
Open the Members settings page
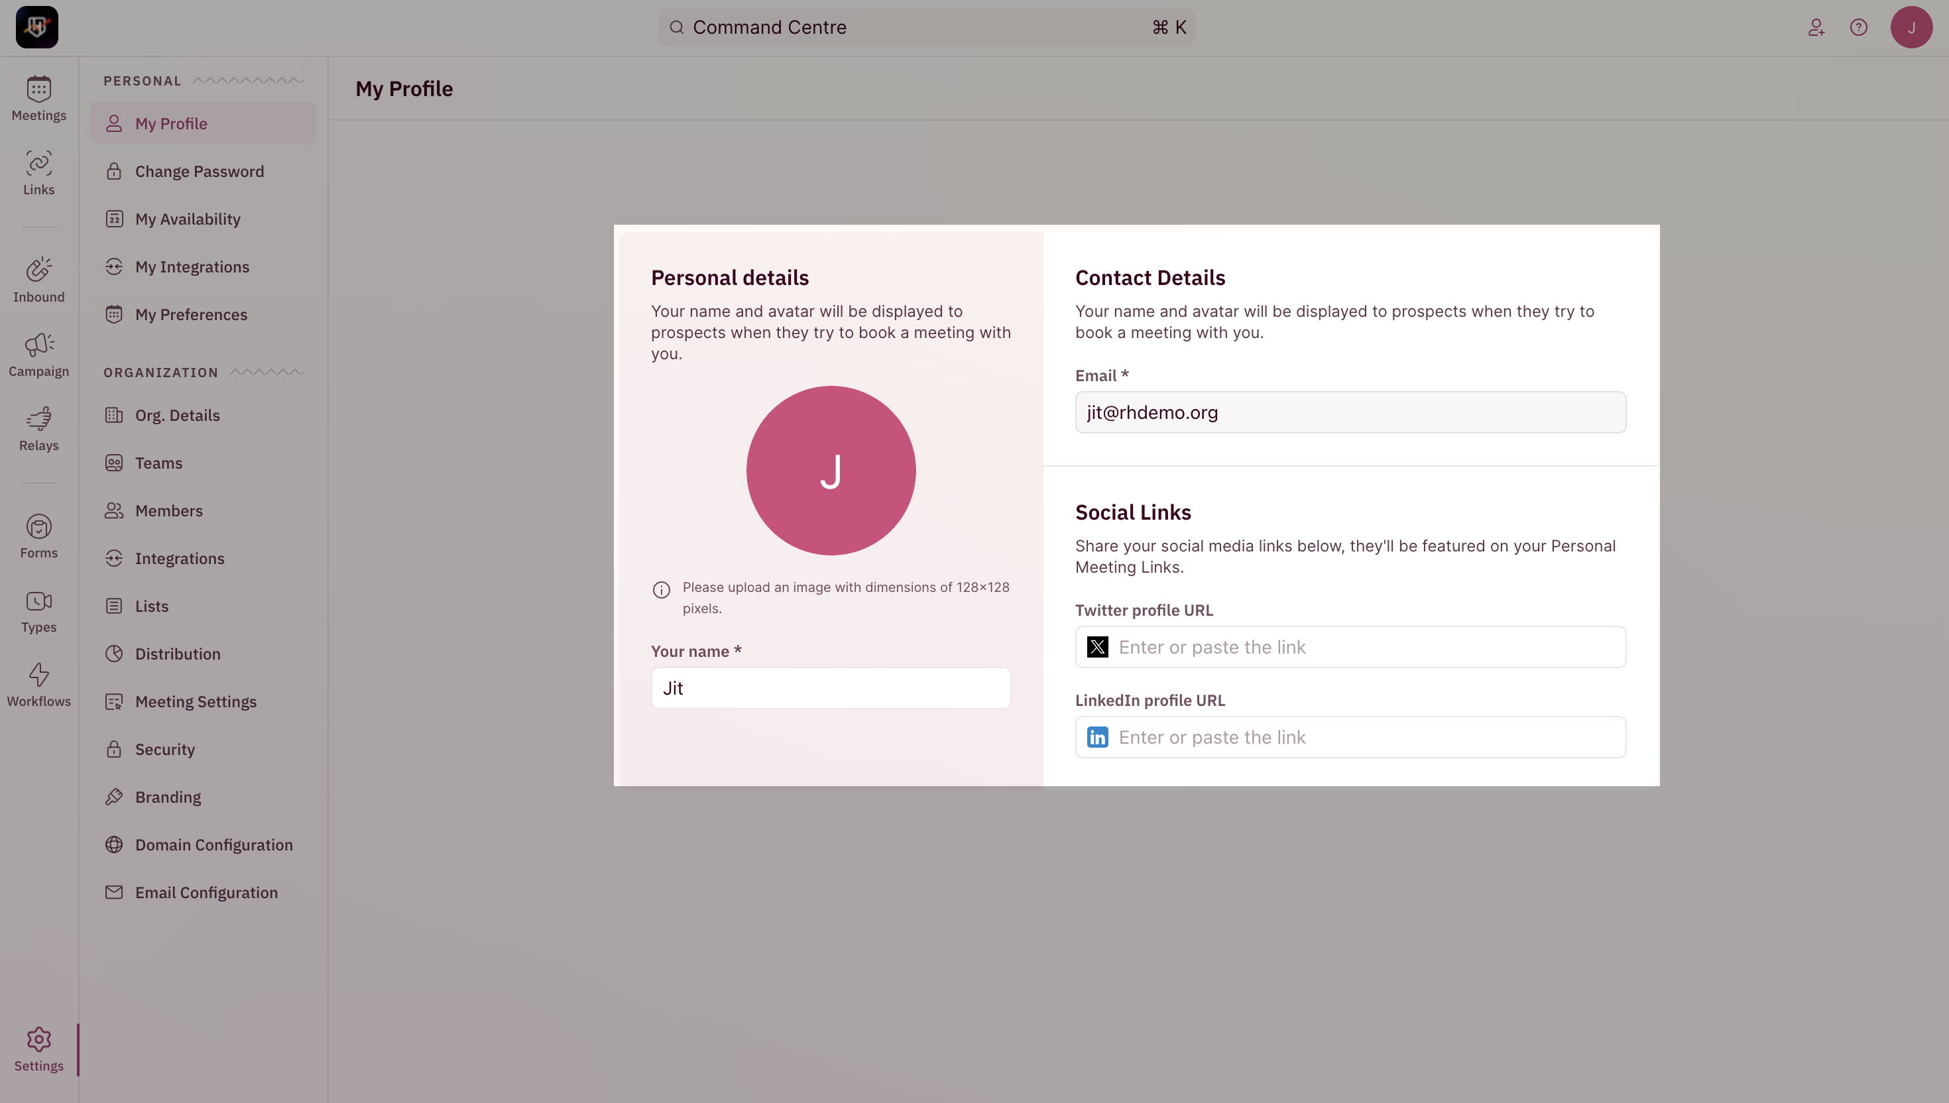coord(204,510)
